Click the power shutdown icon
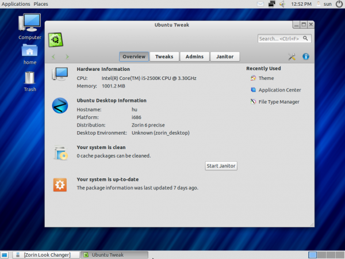This screenshot has height=259, width=345. point(339,4)
